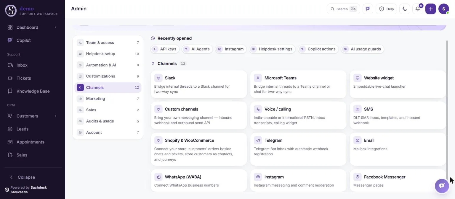
Task: Open recently opened Copilot actions chip
Action: (318, 49)
